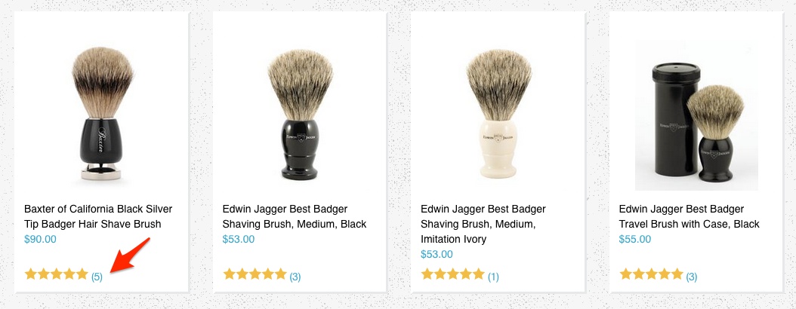Click the $53.00 price under Medium Black brush

[239, 239]
